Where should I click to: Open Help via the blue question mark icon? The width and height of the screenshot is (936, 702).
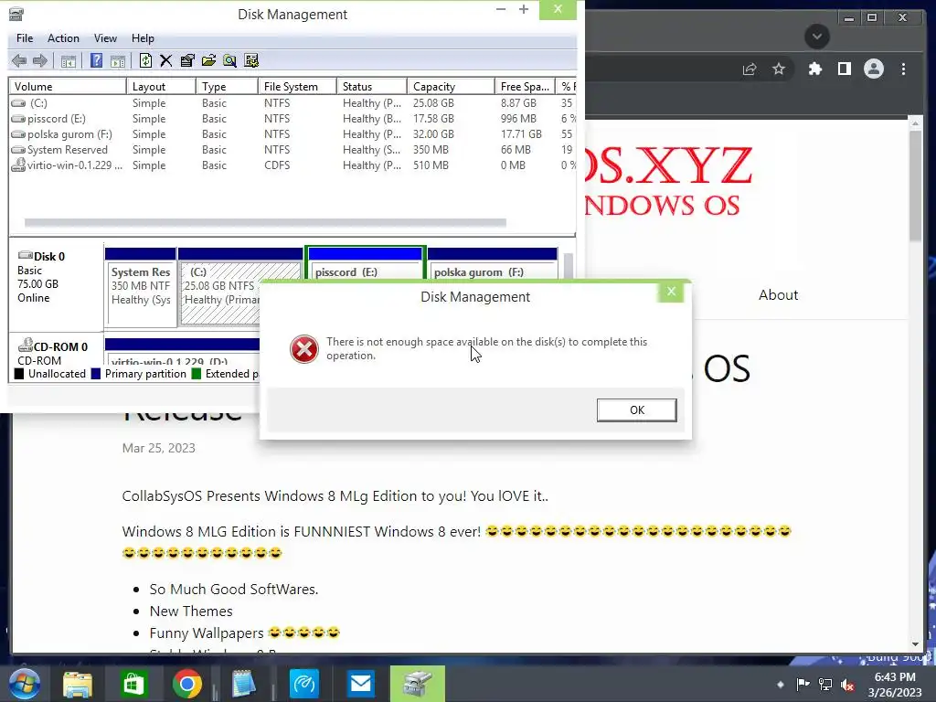[96, 60]
